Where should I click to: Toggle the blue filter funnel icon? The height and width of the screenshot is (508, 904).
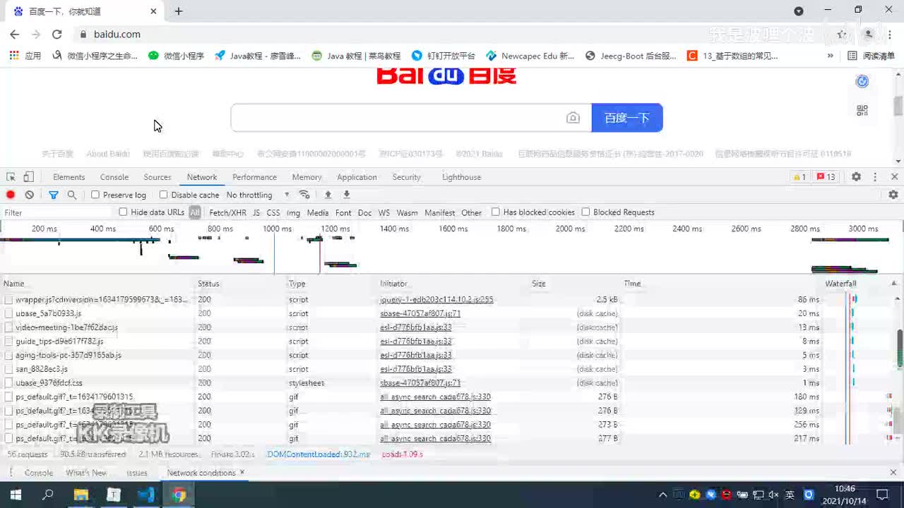point(53,195)
